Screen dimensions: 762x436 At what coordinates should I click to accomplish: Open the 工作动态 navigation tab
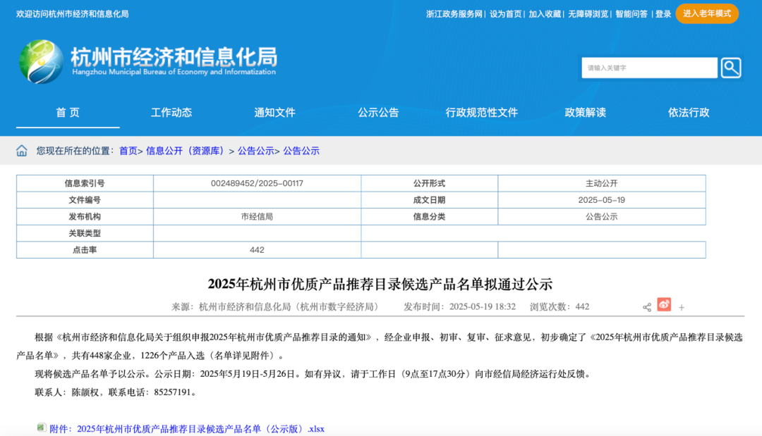171,113
